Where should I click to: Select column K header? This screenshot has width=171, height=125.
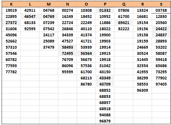click(x=11, y=4)
